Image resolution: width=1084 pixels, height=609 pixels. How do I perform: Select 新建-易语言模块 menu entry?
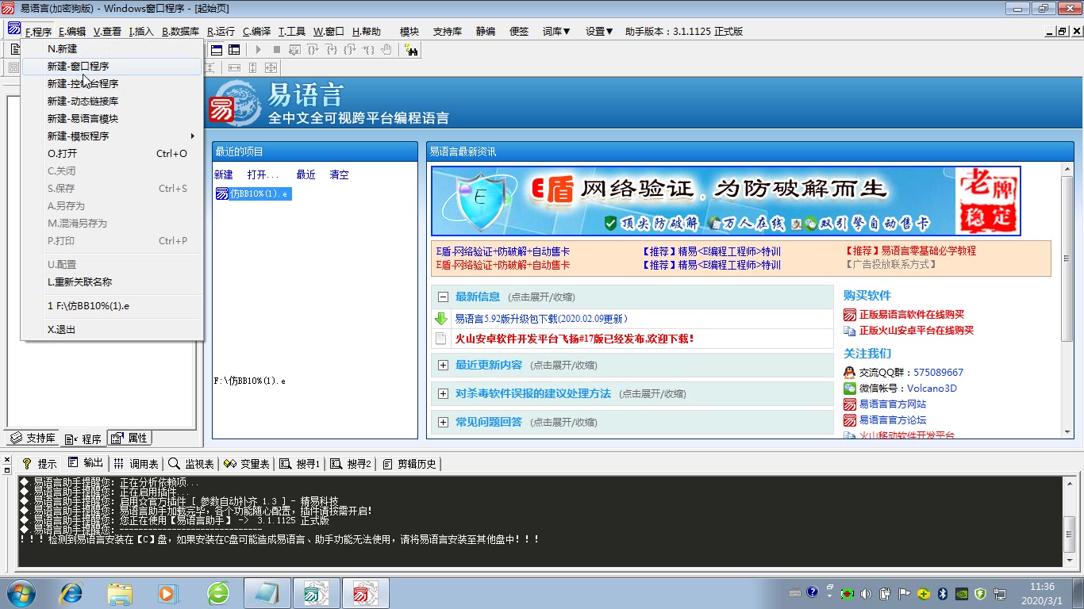(112, 119)
